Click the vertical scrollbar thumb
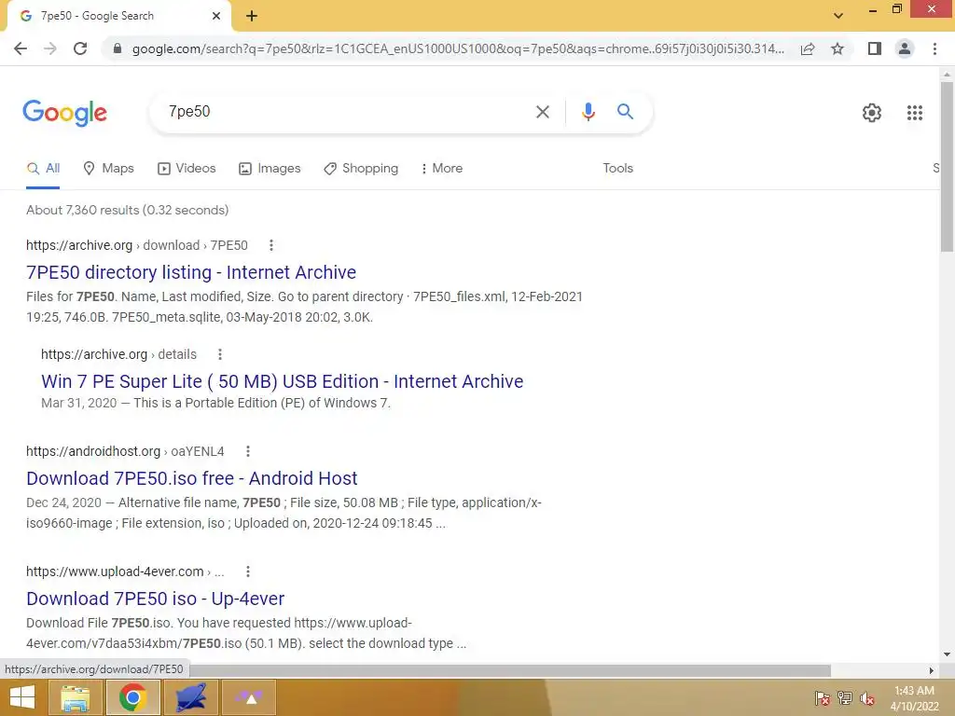The width and height of the screenshot is (955, 716). pos(947,166)
